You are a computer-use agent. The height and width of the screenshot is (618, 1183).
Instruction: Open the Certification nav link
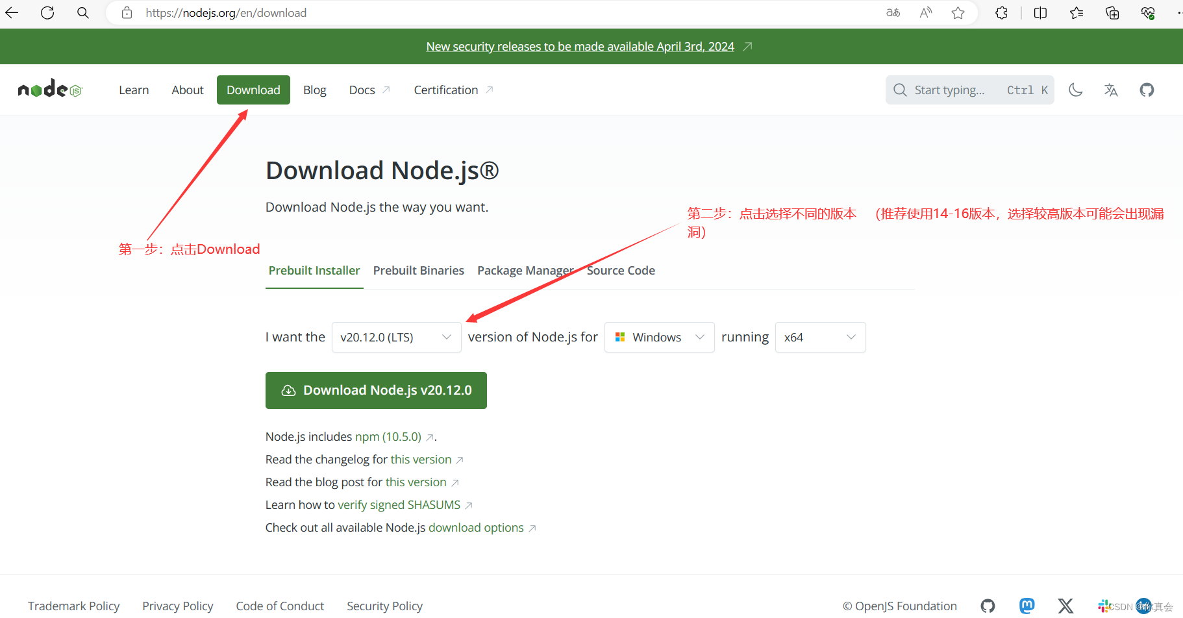pyautogui.click(x=453, y=90)
